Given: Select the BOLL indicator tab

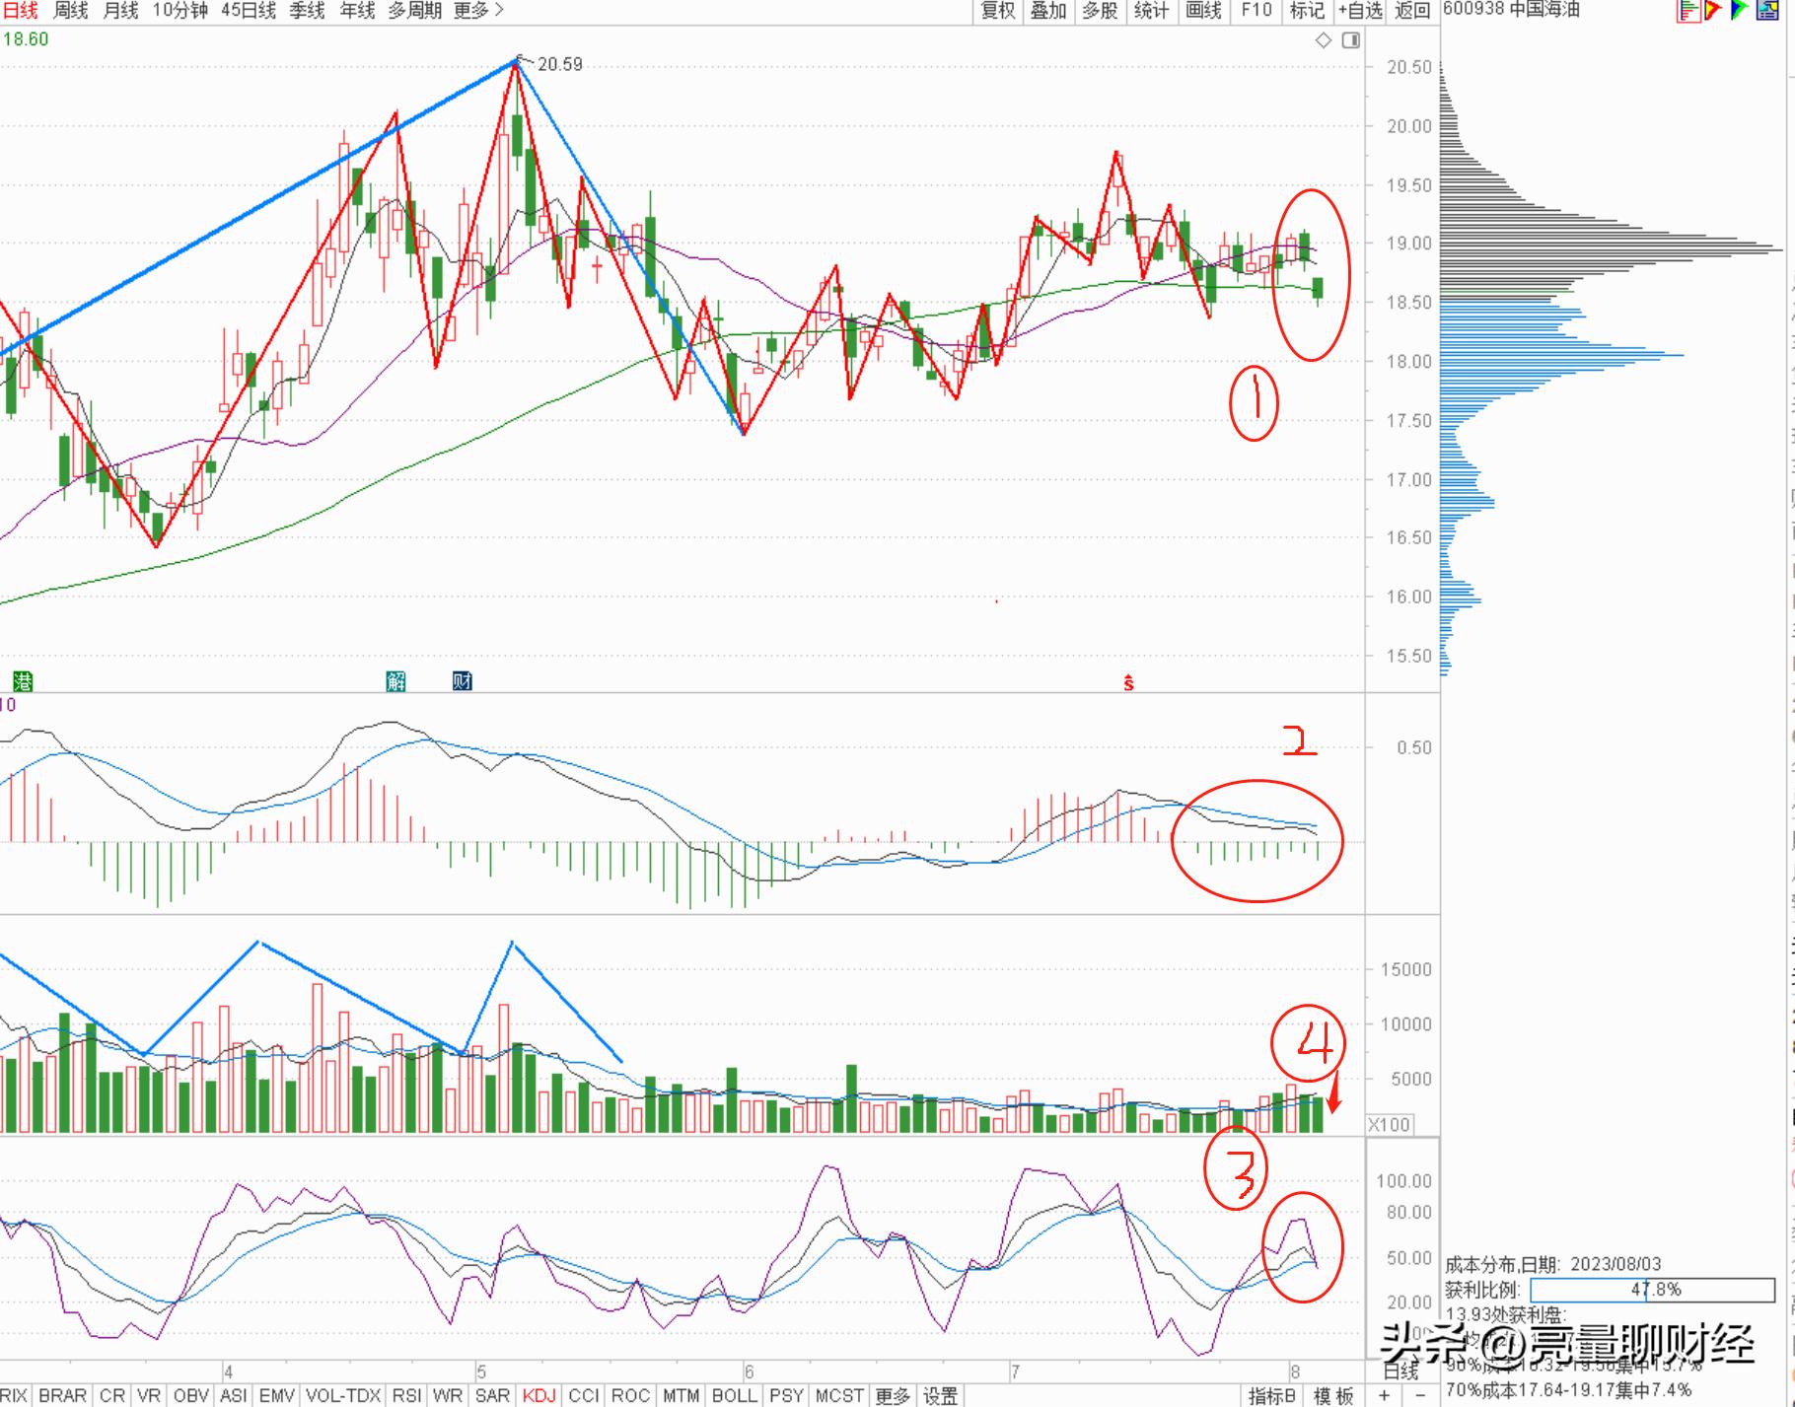Looking at the screenshot, I should tap(735, 1396).
